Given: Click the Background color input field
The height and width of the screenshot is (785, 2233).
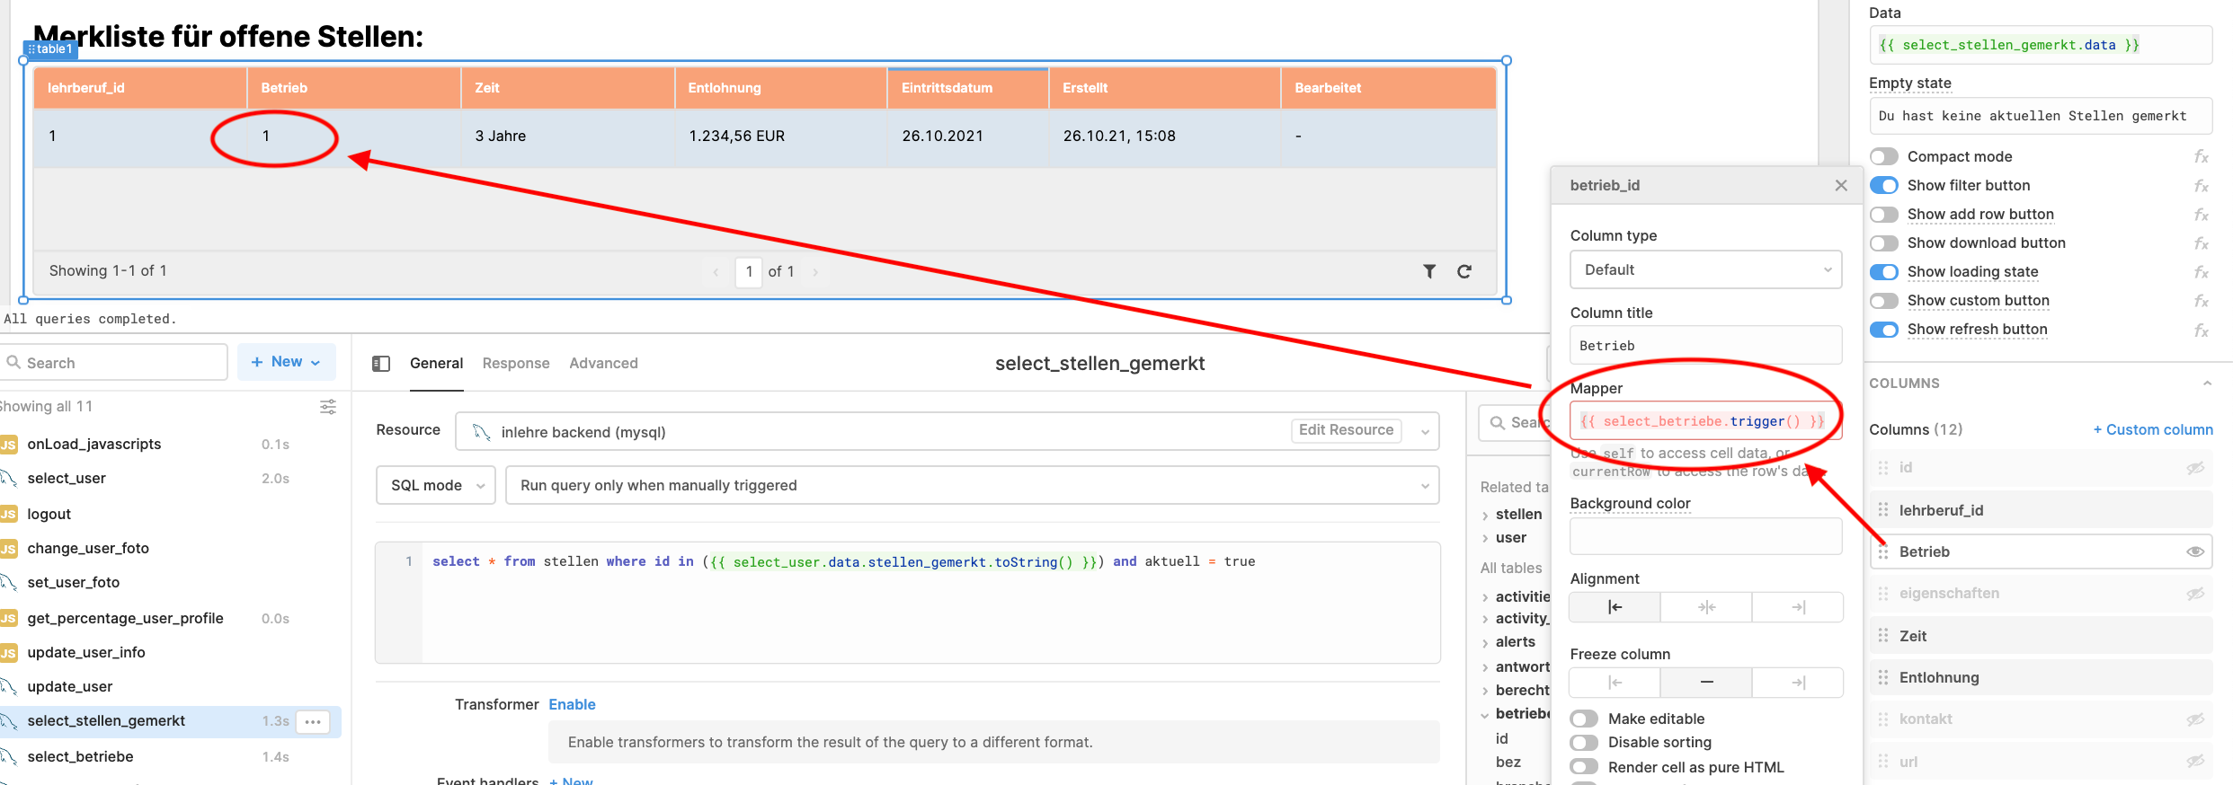Looking at the screenshot, I should tap(1705, 536).
